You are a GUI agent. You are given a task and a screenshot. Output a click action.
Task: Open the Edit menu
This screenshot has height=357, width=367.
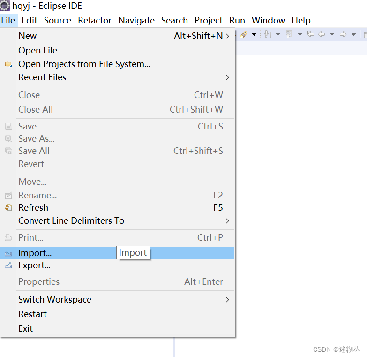29,20
